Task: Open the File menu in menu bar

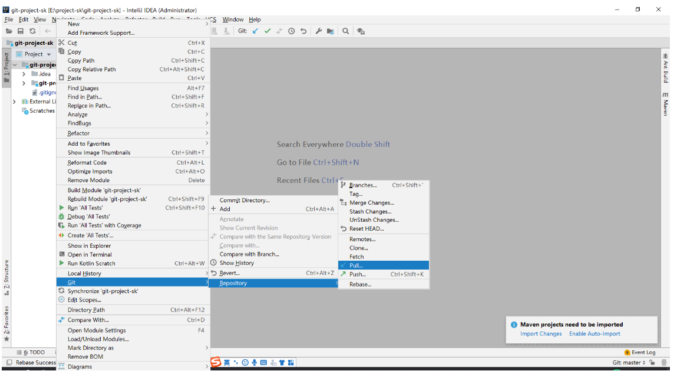Action: point(9,19)
